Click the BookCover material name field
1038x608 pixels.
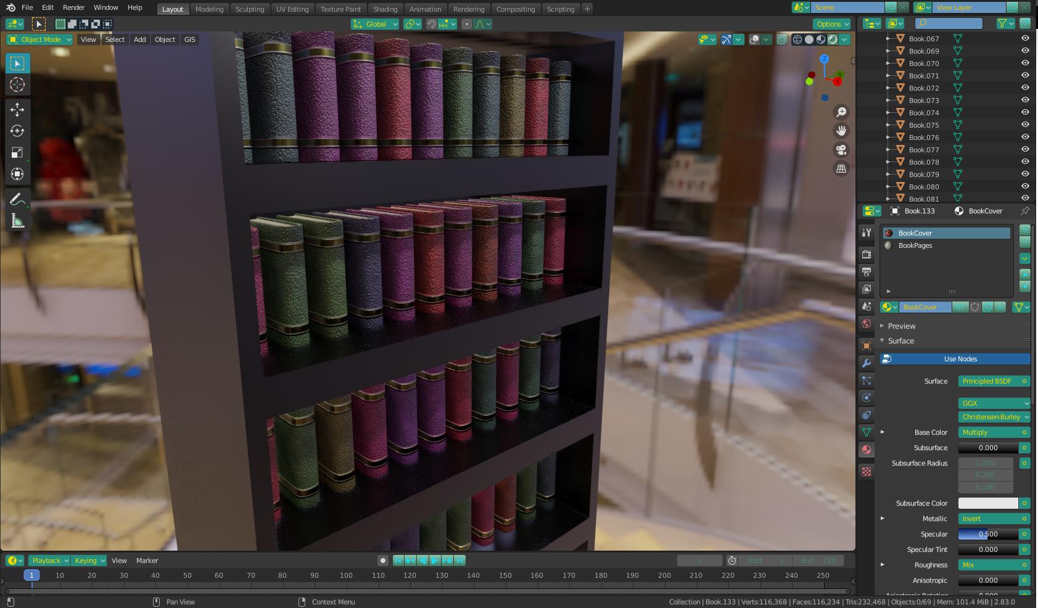(x=925, y=307)
